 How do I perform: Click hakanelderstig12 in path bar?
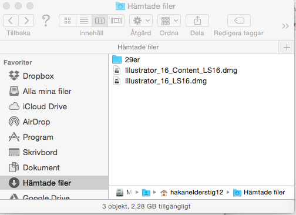pos(191,193)
